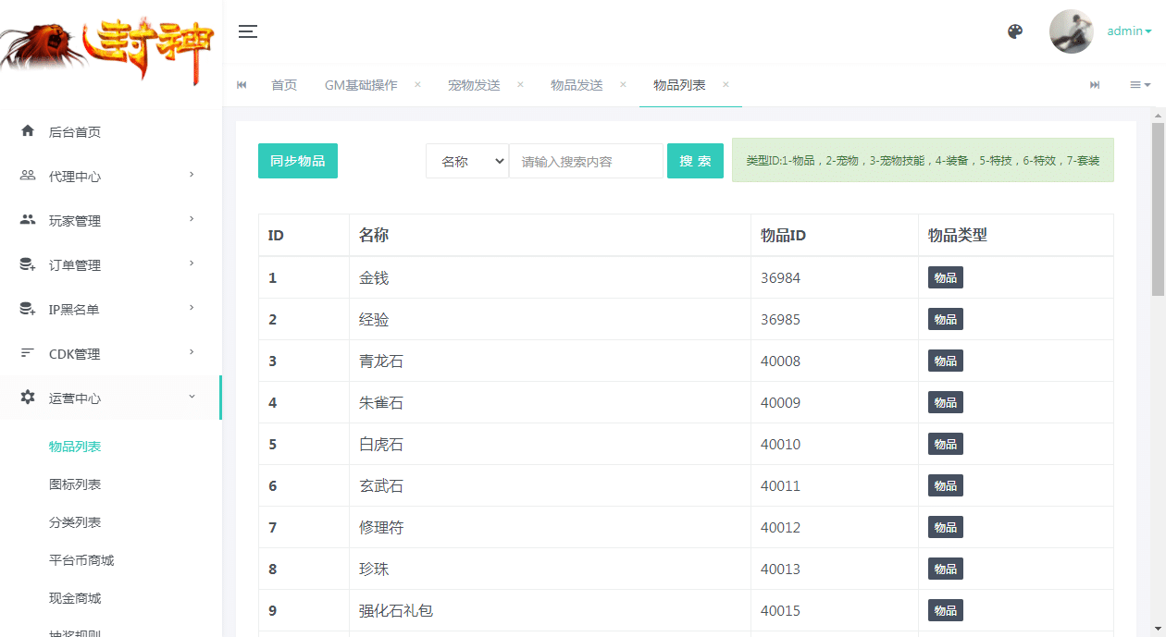Image resolution: width=1166 pixels, height=637 pixels.
Task: Open the tab operations menu dropdown
Action: (1139, 85)
